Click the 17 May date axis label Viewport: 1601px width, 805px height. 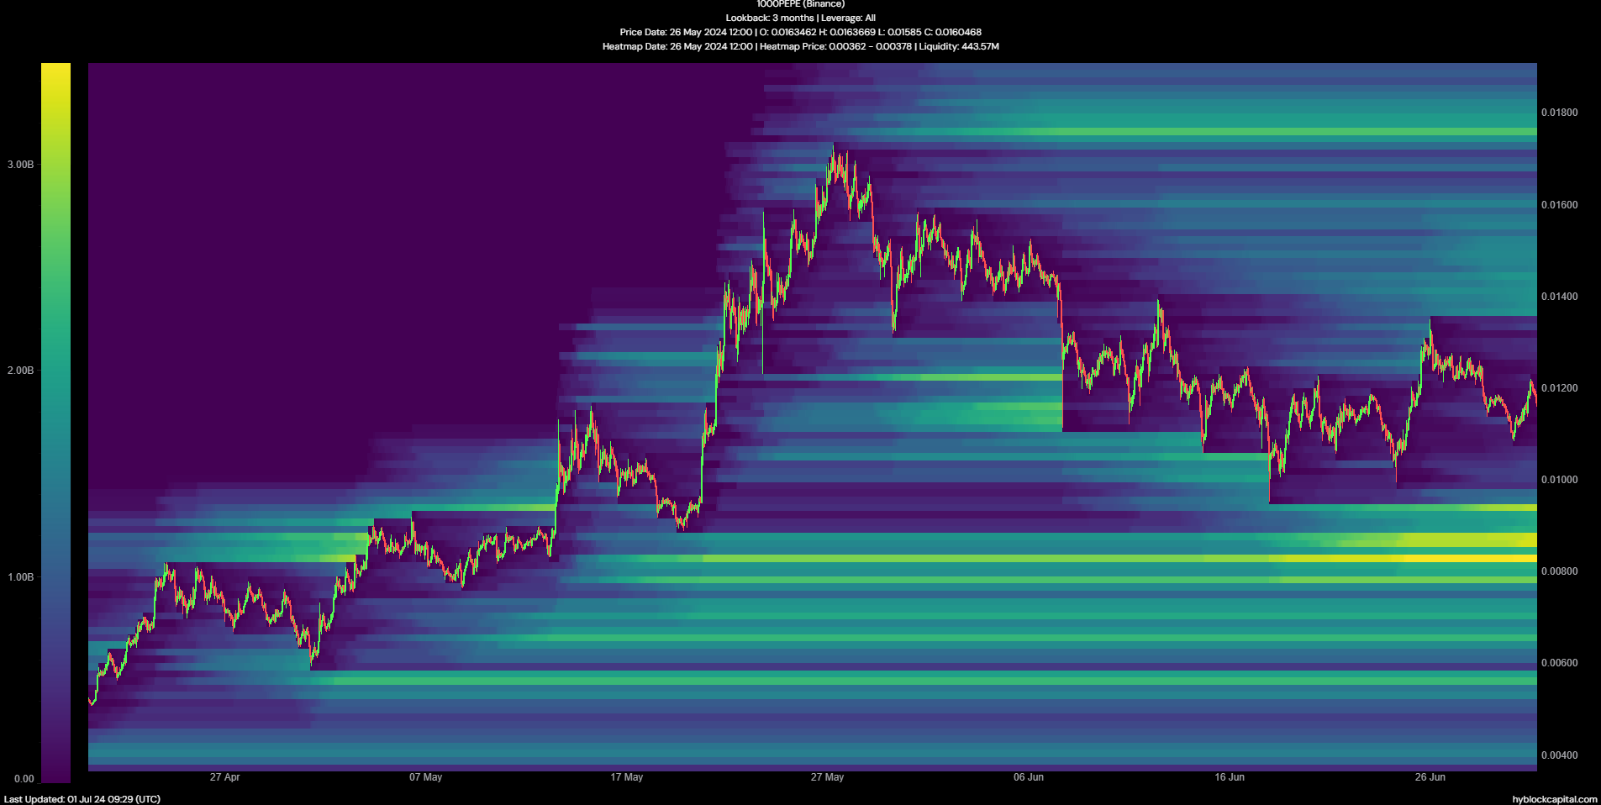(x=627, y=777)
